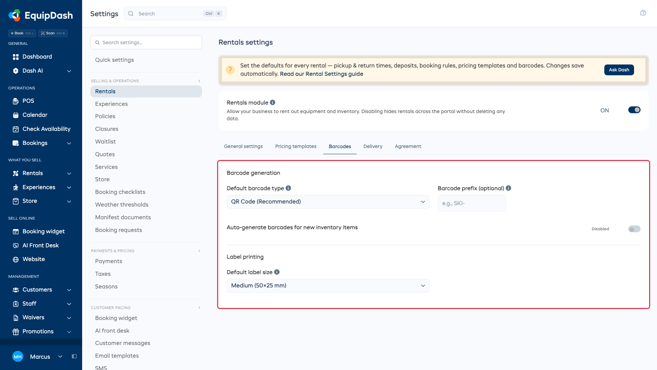
Task: Click the Scan shortcut button
Action: tap(53, 33)
